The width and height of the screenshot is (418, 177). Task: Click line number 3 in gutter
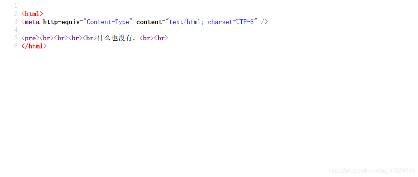click(x=16, y=22)
